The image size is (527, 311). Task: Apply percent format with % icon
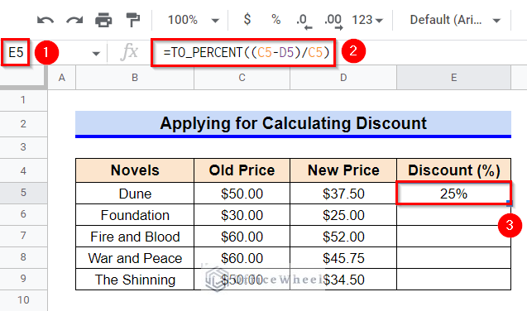pyautogui.click(x=276, y=20)
